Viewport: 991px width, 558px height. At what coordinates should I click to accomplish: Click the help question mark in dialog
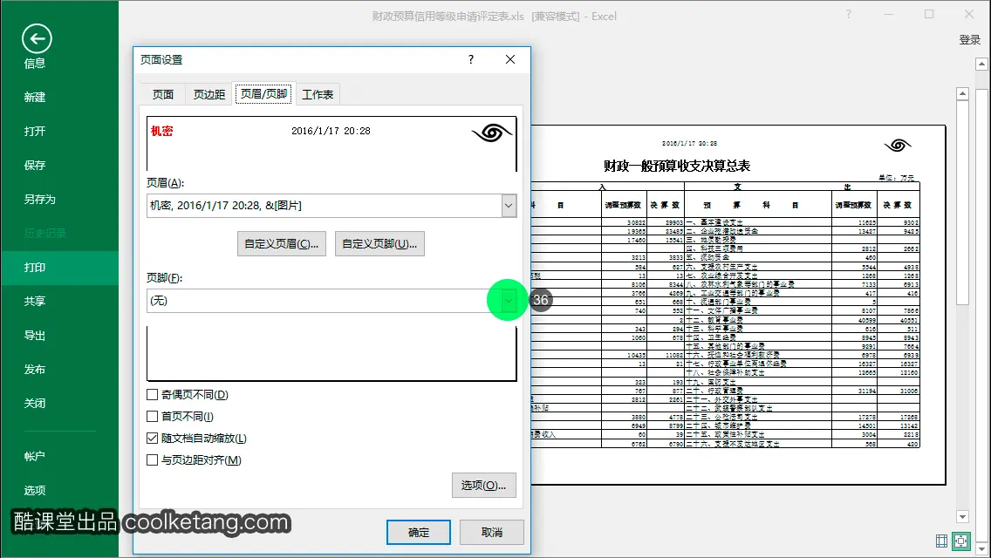point(471,59)
